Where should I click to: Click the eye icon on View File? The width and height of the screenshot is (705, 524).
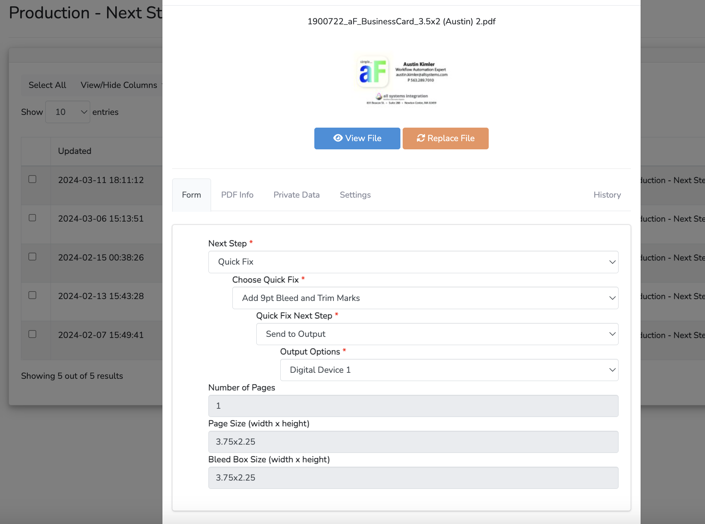[338, 138]
